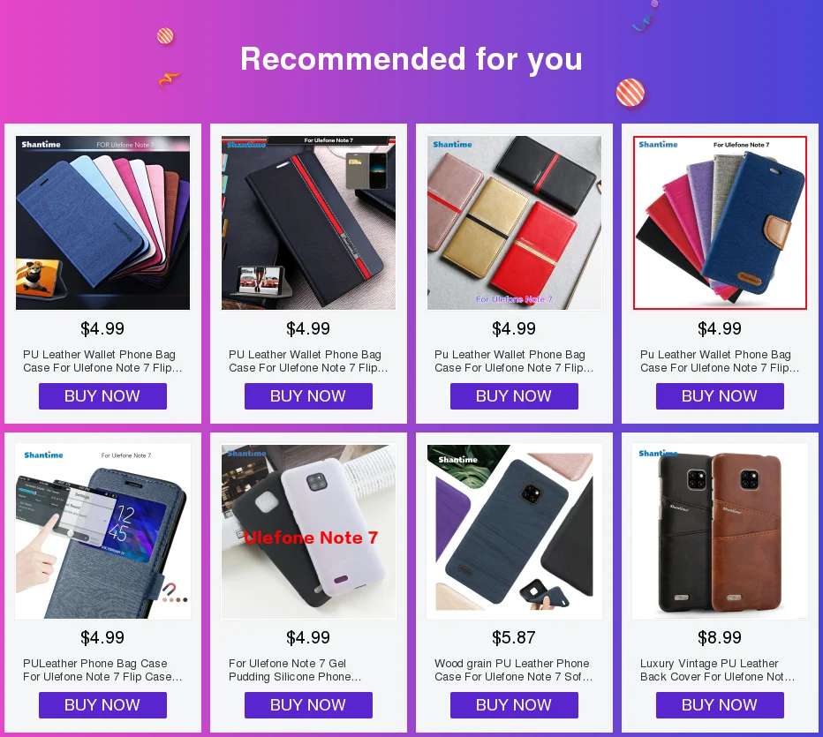This screenshot has height=737, width=823.
Task: Open the black case with red stripe image
Action: pyautogui.click(x=309, y=223)
